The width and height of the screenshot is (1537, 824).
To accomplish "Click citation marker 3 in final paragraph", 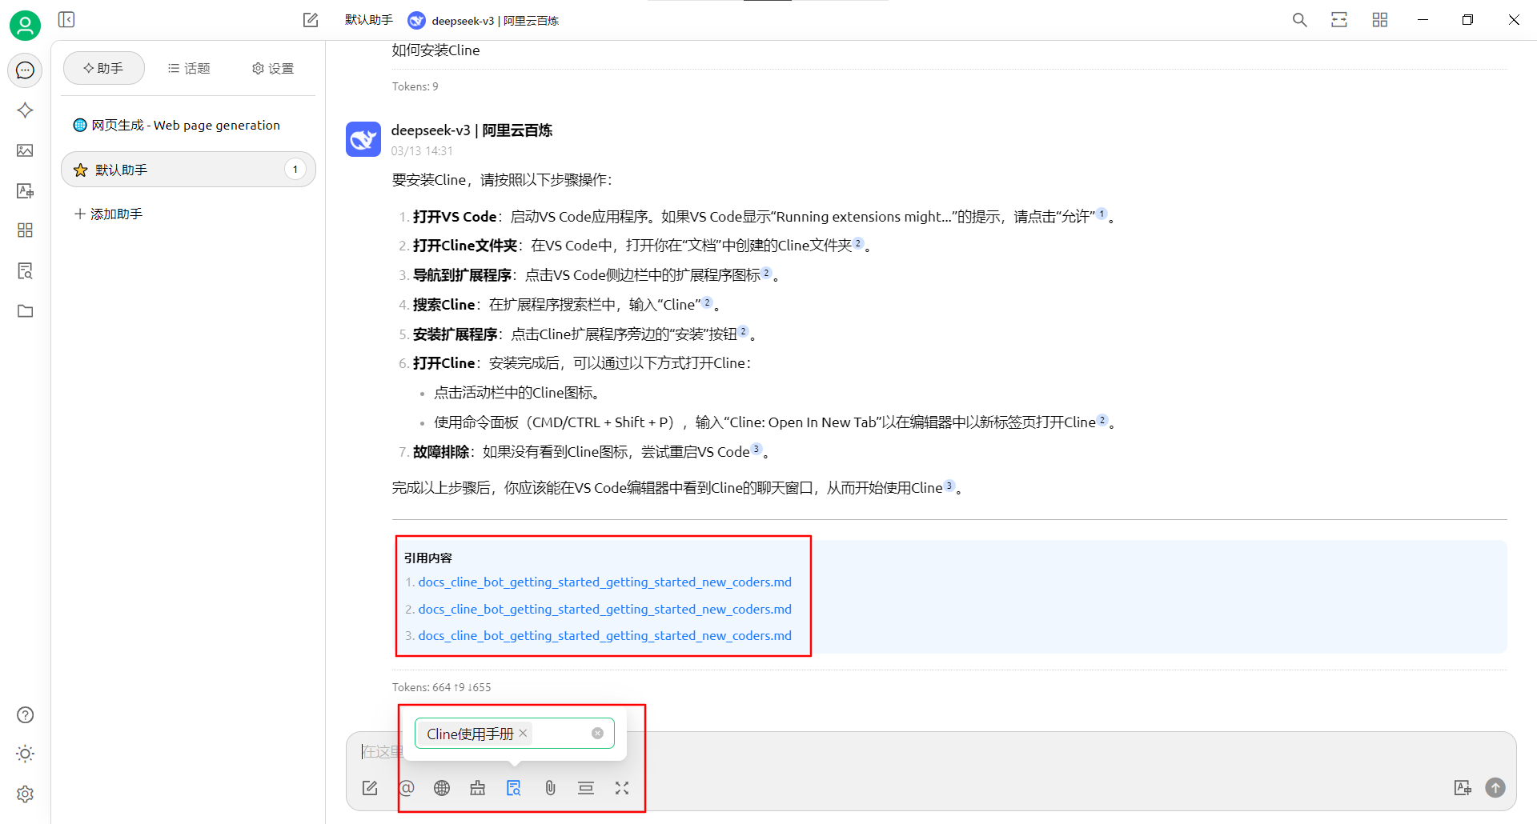I will (x=949, y=486).
